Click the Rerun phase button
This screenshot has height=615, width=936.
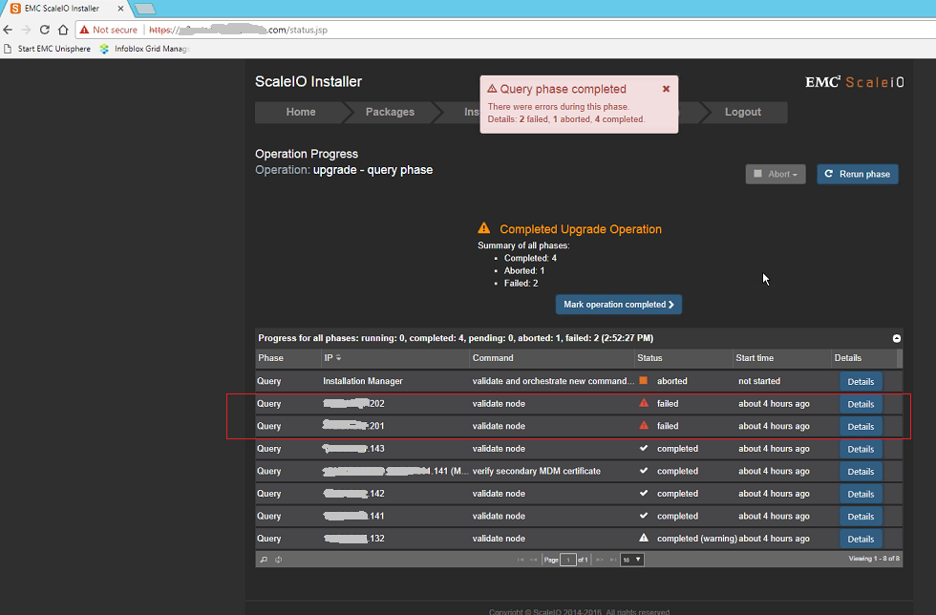tap(858, 174)
